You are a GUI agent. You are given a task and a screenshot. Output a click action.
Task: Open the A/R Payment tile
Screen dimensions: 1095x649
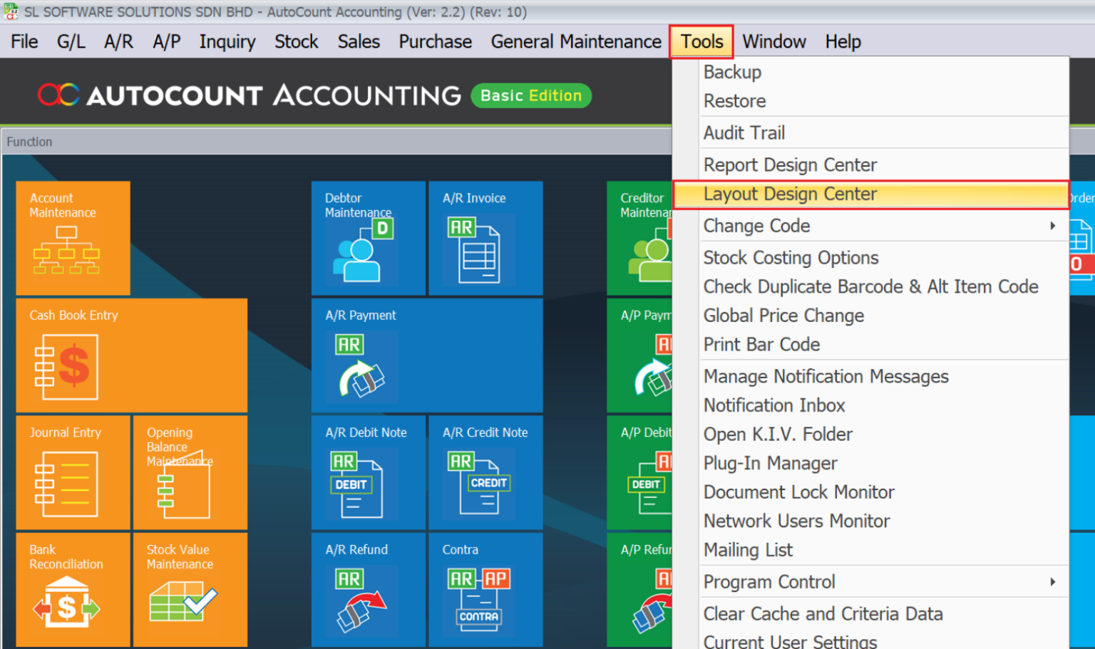click(x=427, y=355)
